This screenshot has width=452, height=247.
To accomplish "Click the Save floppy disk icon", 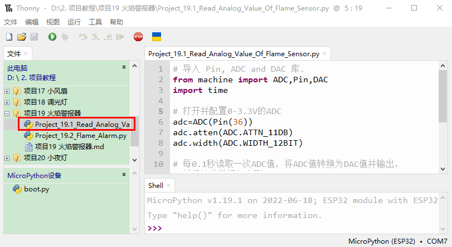I will [x=33, y=37].
